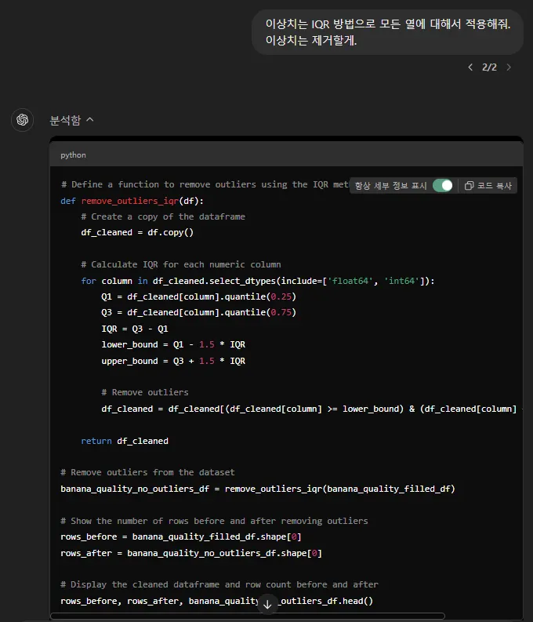The image size is (533, 622).
Task: Click the return df_cleaned statement
Action: (x=125, y=441)
